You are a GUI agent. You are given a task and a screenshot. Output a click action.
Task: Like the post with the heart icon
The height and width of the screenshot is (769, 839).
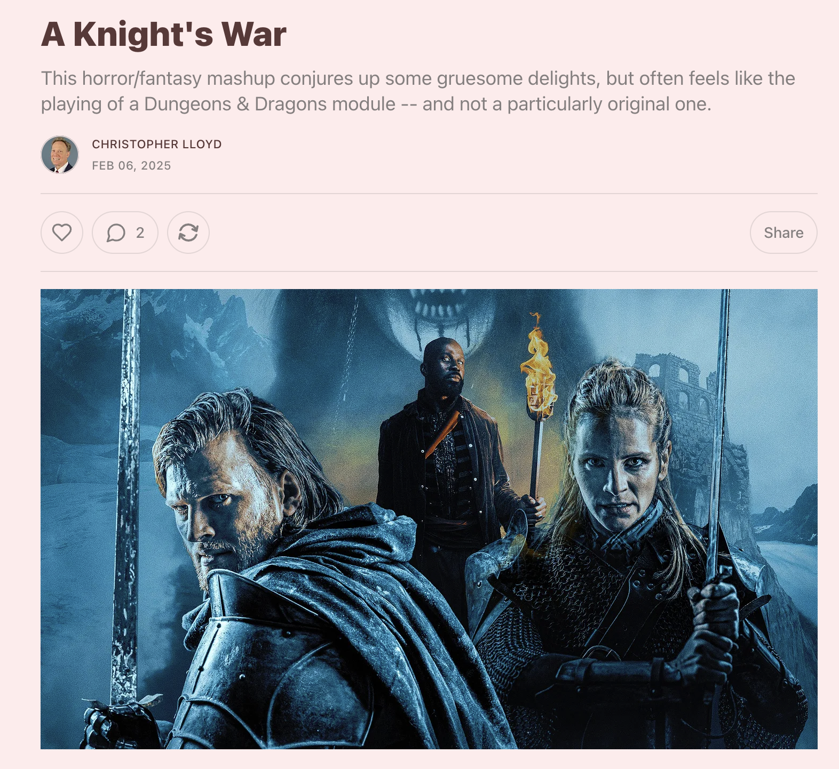tap(62, 233)
